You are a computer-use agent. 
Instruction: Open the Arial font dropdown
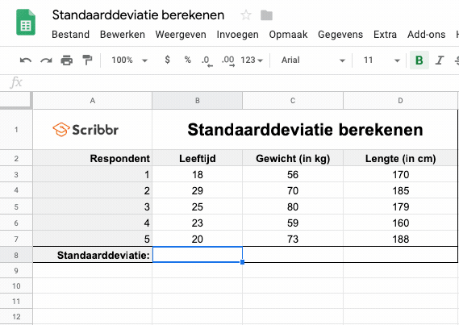pyautogui.click(x=313, y=60)
